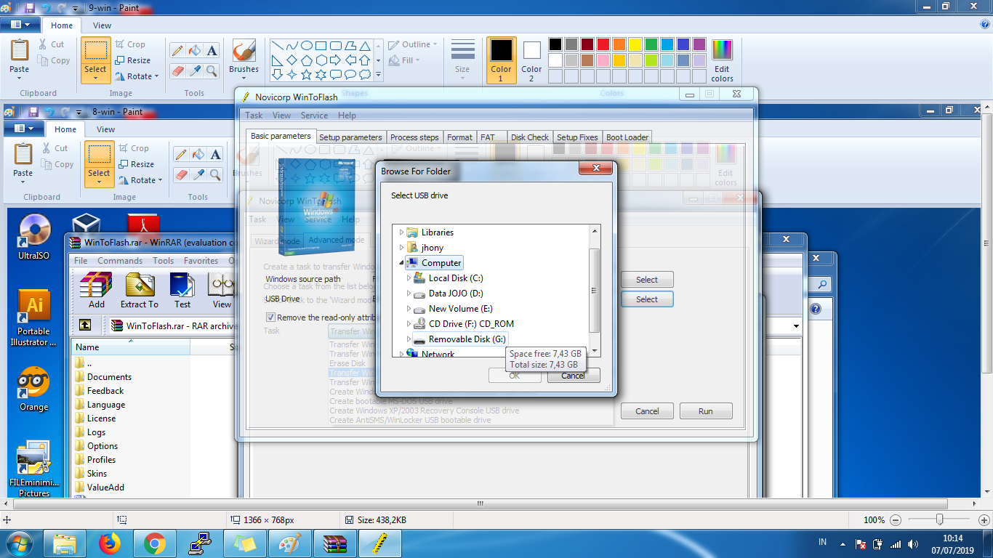Viewport: 993px width, 558px height.
Task: Switch to the Format tab in WinToFlash
Action: tap(459, 137)
